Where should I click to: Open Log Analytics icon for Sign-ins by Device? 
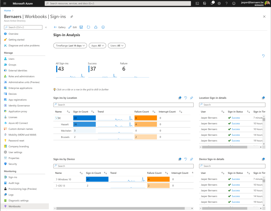coord(180,159)
